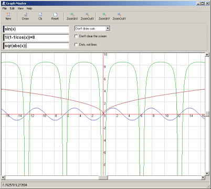
Task: Select the ZoomInX magnifier icon
Action: tap(72, 15)
